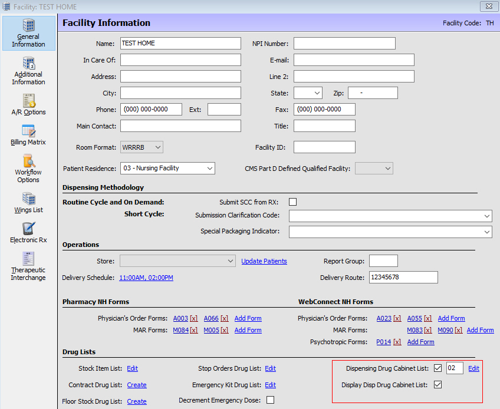
Task: Toggle the Decrement Emergency Dose checkbox
Action: point(270,400)
